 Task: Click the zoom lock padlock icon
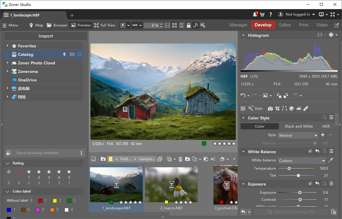point(189,26)
